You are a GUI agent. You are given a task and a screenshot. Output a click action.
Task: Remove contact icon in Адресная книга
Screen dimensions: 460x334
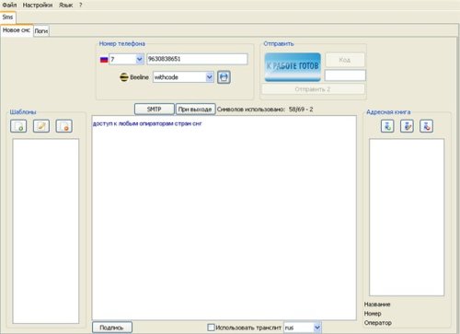coord(427,126)
